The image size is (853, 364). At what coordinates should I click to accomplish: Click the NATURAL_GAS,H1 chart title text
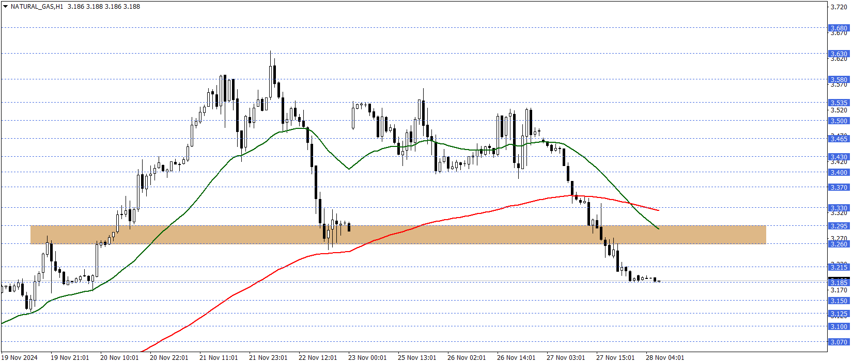37,7
